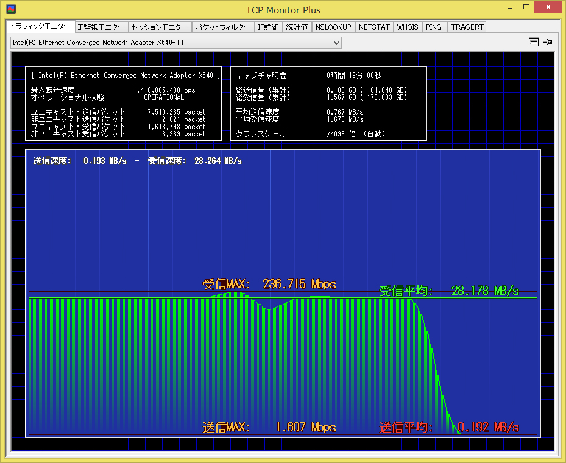Switch to the NETSTAT tab

click(x=373, y=27)
